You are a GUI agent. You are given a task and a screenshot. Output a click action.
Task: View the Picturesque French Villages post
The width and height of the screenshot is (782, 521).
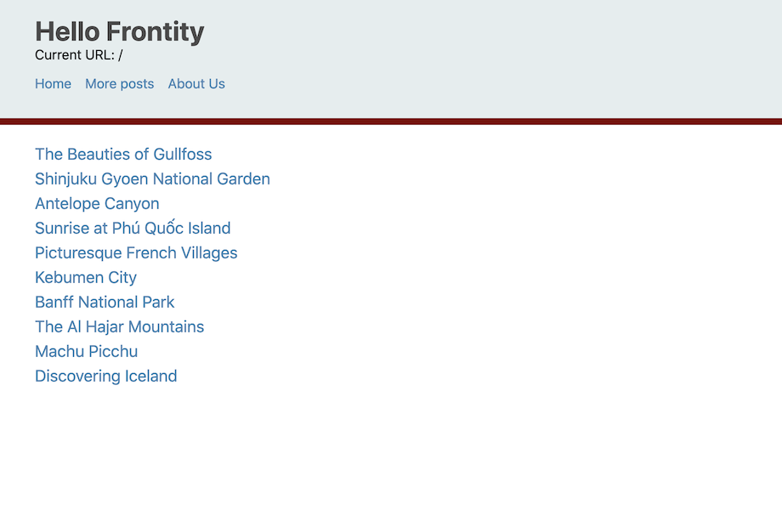[136, 252]
